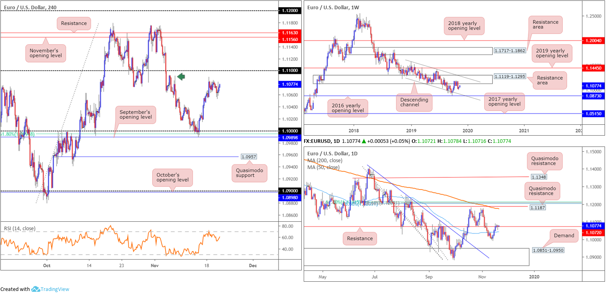Click the RSI (14, close) indicator label
607x295 pixels.
19,229
